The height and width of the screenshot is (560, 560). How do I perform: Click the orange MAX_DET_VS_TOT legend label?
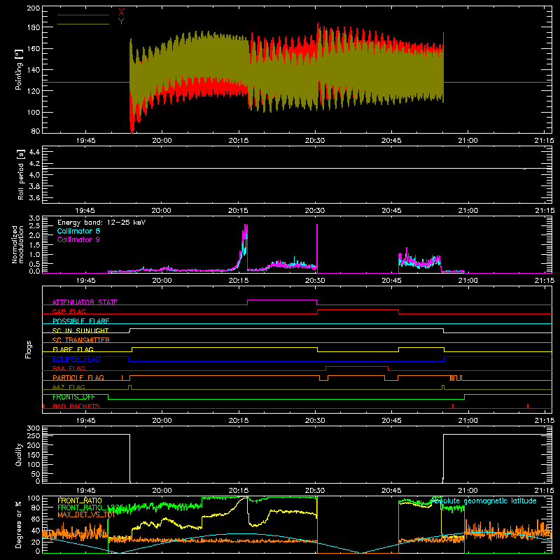click(x=86, y=514)
